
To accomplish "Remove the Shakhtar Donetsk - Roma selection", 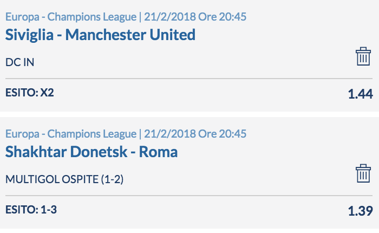I will coord(363,173).
